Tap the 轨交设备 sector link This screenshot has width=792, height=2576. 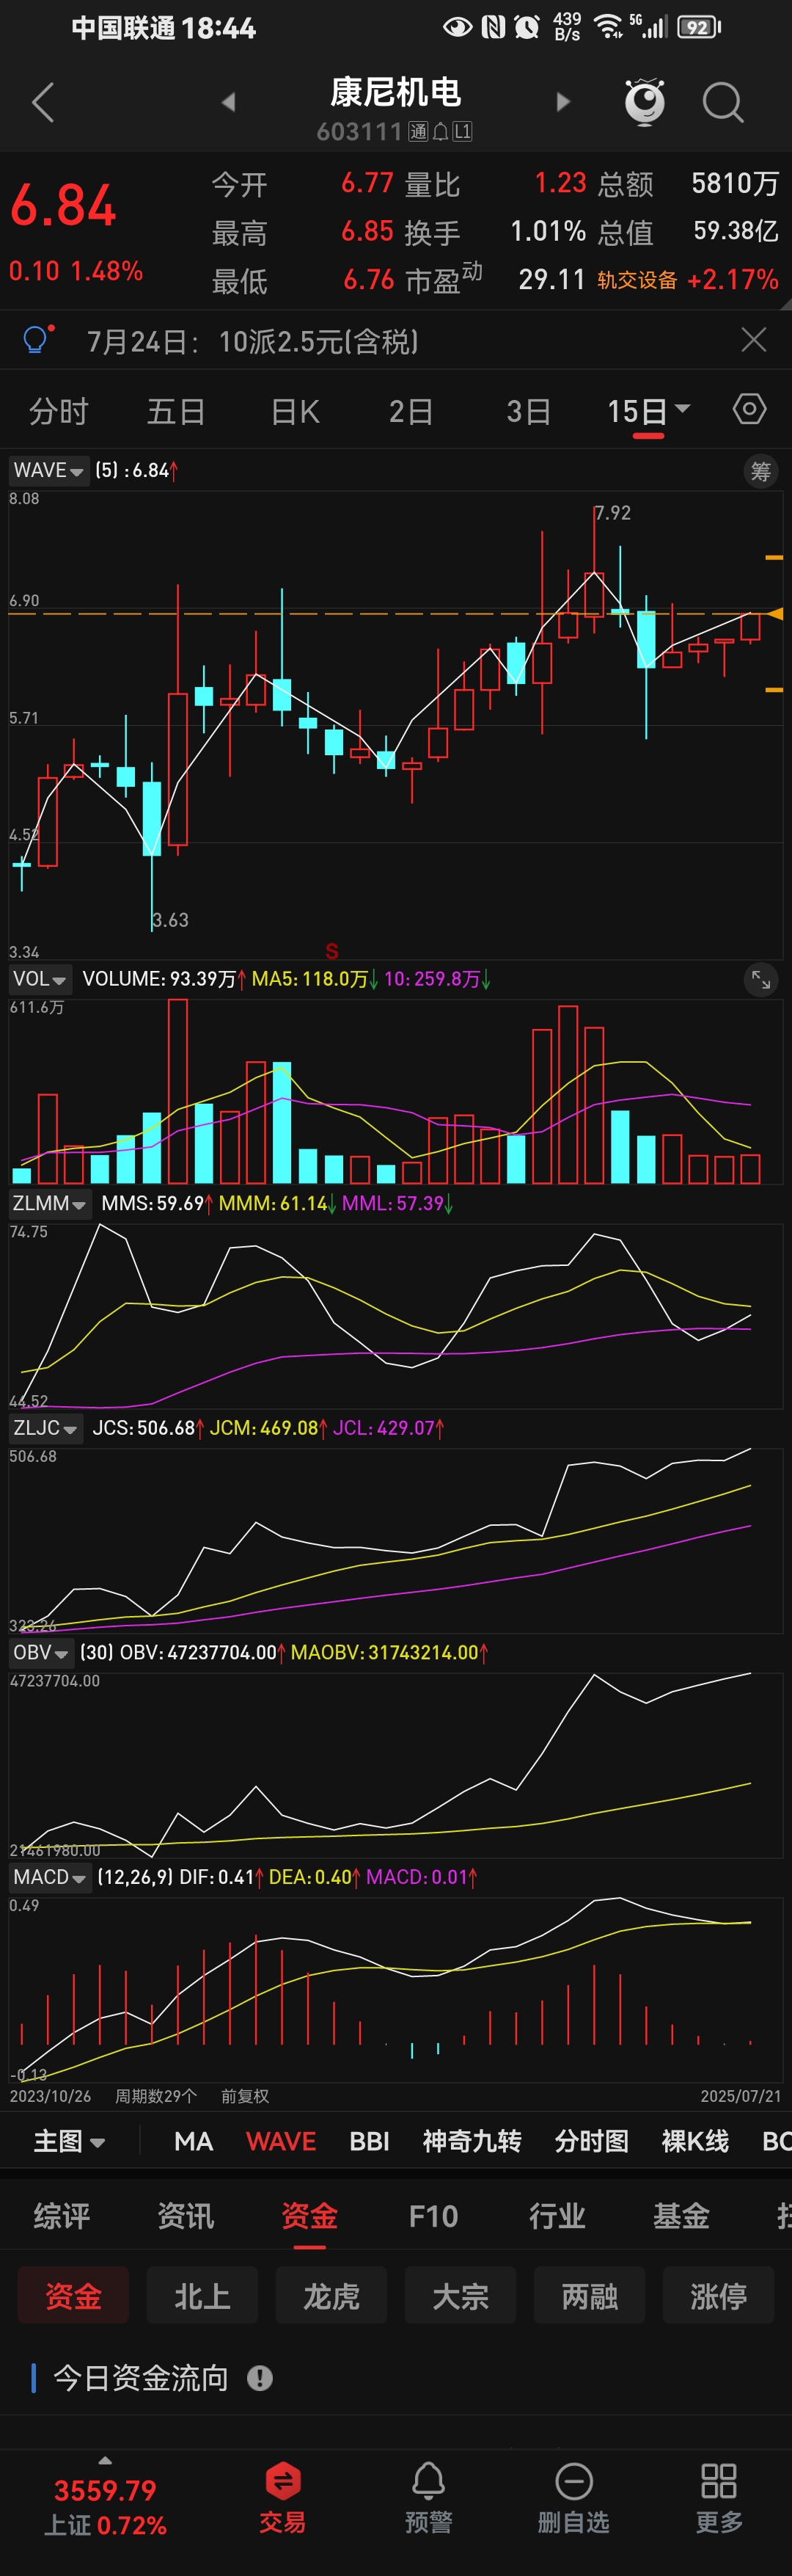tap(637, 280)
